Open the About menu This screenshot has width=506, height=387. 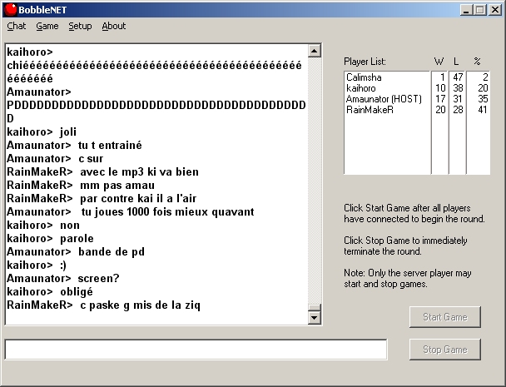tap(113, 26)
